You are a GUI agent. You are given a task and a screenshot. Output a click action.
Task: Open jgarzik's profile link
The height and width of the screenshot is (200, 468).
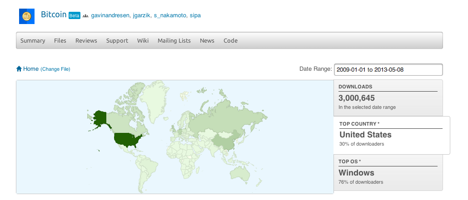click(x=142, y=15)
